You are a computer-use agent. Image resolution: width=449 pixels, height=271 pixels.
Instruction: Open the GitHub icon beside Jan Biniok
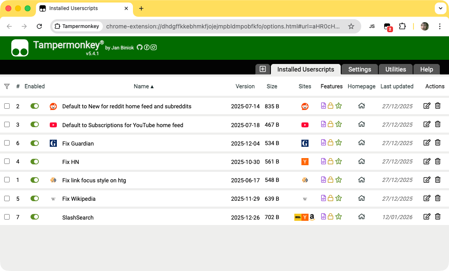140,47
